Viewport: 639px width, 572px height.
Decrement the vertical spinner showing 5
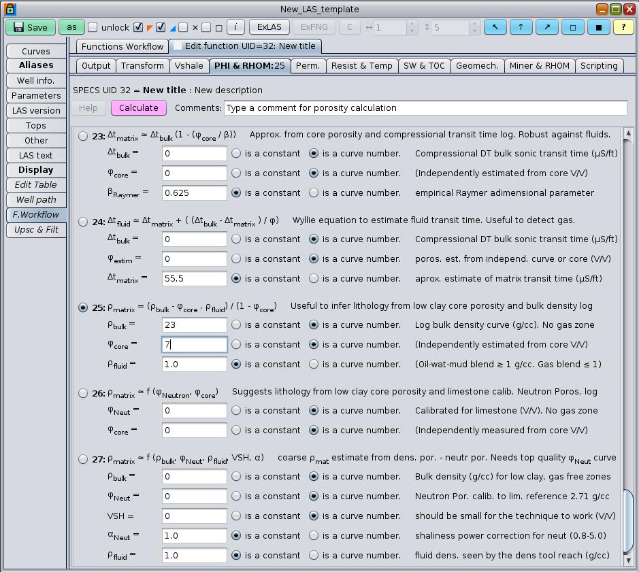click(x=474, y=31)
